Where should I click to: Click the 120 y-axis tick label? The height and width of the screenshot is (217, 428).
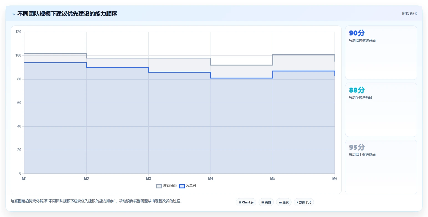[18, 32]
